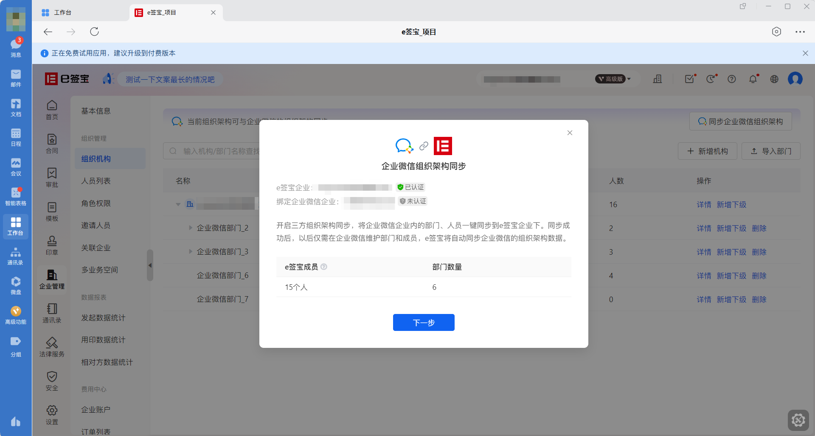The image size is (815, 436).
Task: Open 发起数据统计 report
Action: pyautogui.click(x=103, y=318)
